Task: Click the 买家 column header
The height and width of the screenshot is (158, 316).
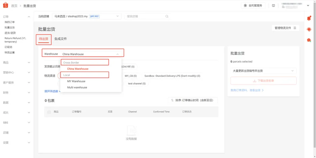Action: tap(110, 112)
